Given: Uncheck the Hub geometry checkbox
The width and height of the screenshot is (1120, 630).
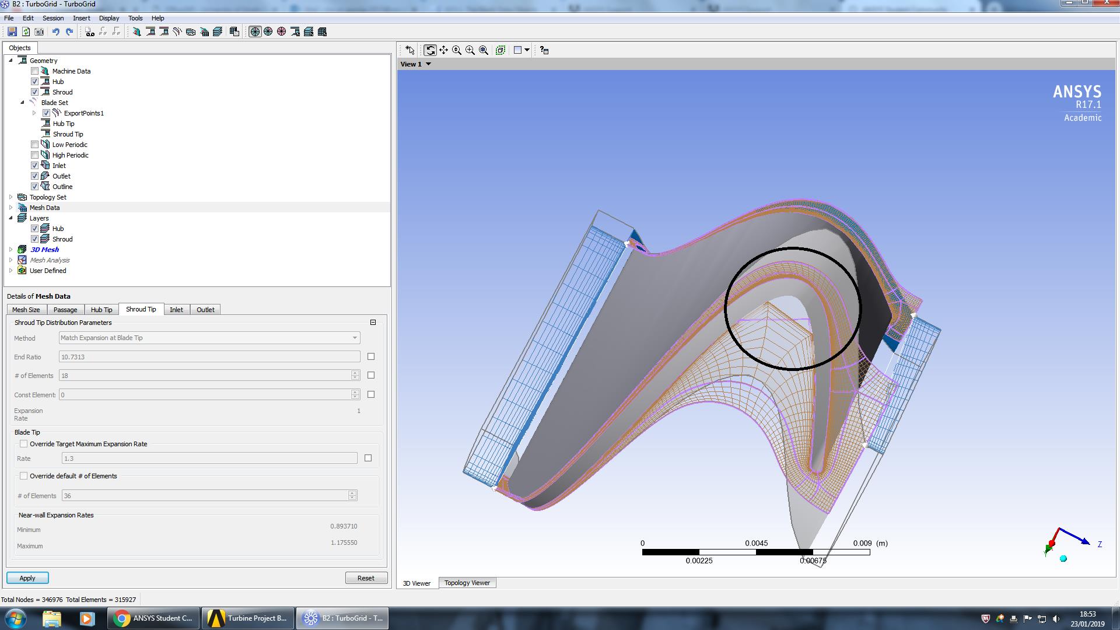Looking at the screenshot, I should pos(34,82).
